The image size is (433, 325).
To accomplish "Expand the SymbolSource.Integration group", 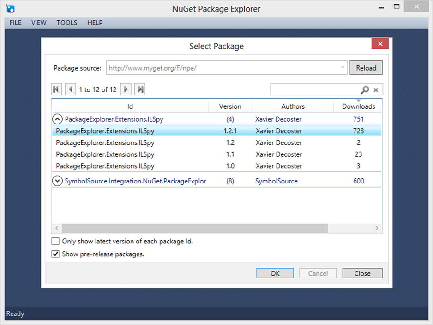I will [57, 181].
